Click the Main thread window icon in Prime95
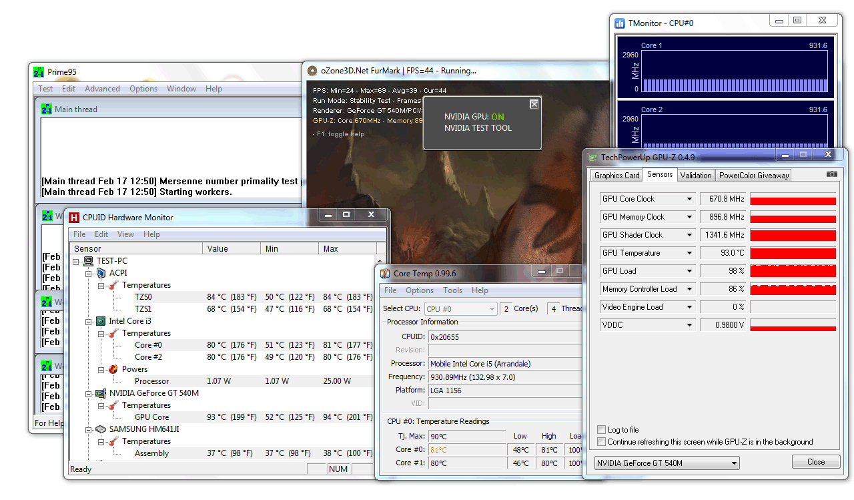 (47, 109)
